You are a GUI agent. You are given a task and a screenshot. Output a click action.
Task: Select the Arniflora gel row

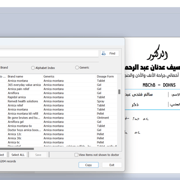tap(59, 122)
